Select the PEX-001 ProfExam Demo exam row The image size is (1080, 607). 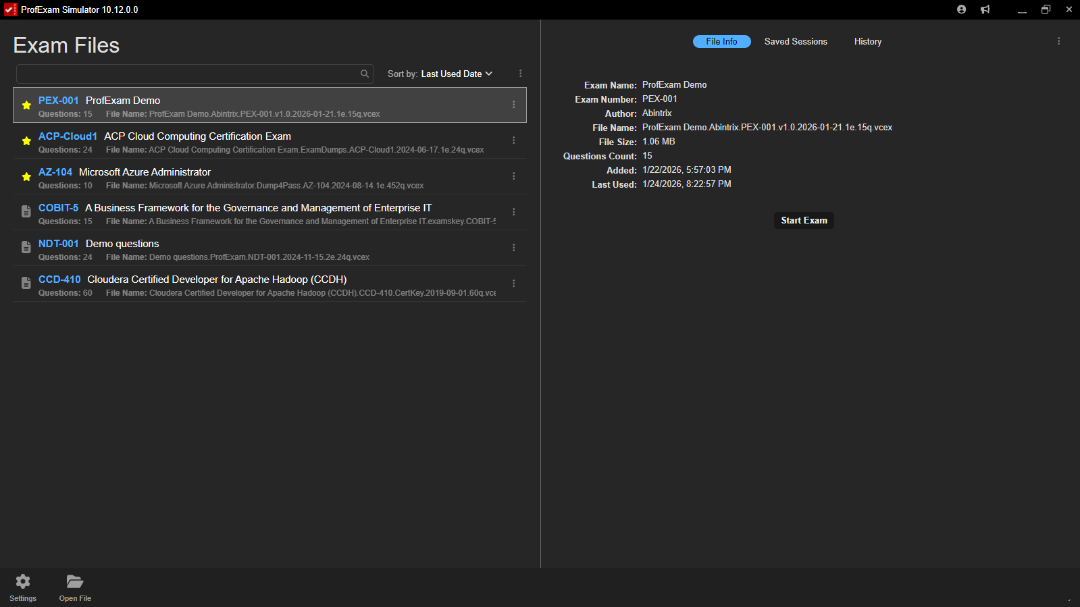269,105
